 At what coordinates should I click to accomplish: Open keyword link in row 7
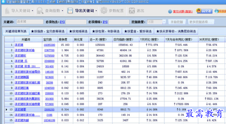tap(22, 77)
